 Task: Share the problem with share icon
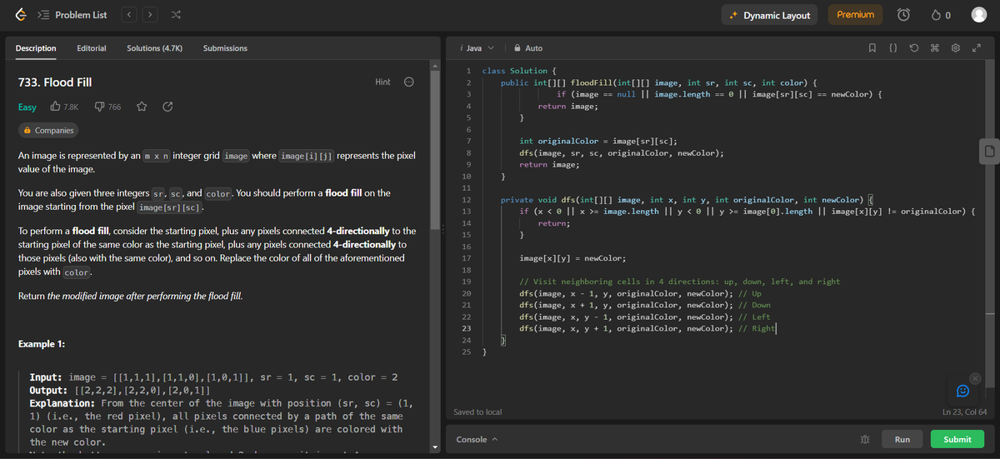tap(167, 107)
